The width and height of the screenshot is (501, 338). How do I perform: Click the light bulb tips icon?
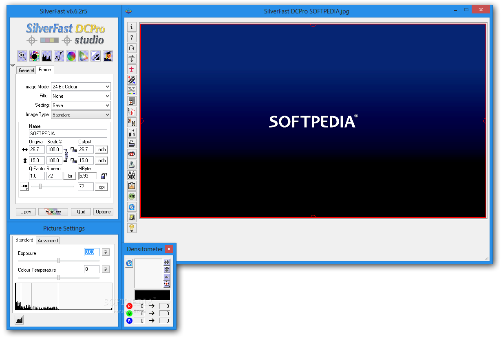[x=132, y=228]
